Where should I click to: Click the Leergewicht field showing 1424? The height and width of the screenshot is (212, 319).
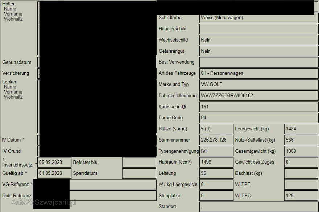[301, 129]
